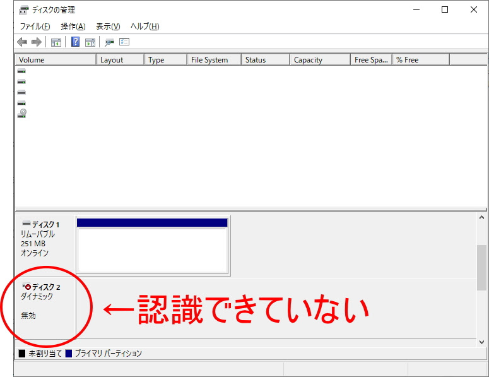Screen dimensions: 489x377
Task: Toggle the console tree pane icon
Action: [x=56, y=42]
